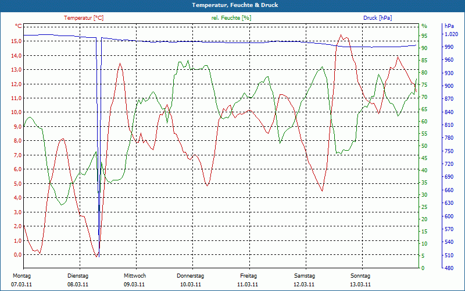Click the red '°C' unit label
465x291 pixels.
(19, 26)
